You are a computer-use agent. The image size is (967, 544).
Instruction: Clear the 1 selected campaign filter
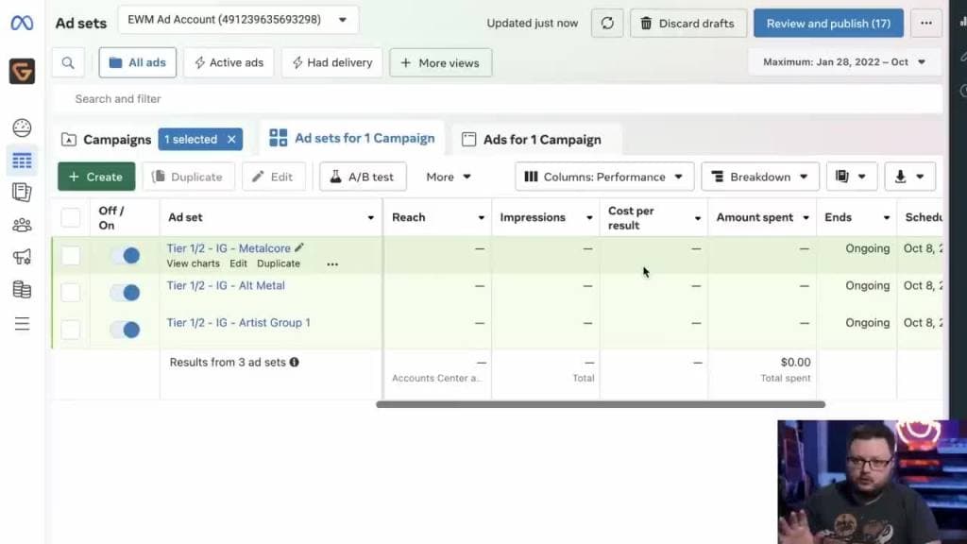tap(231, 140)
